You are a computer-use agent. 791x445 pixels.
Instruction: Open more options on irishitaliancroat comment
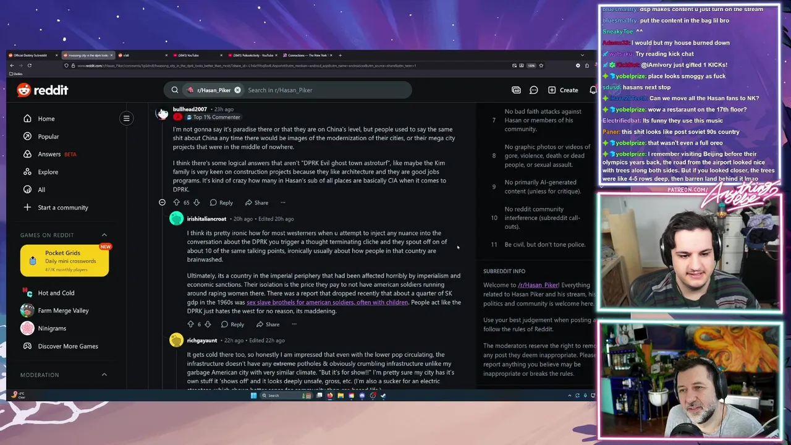(x=294, y=324)
